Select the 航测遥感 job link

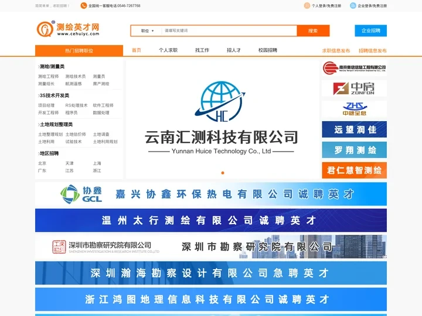point(73,84)
